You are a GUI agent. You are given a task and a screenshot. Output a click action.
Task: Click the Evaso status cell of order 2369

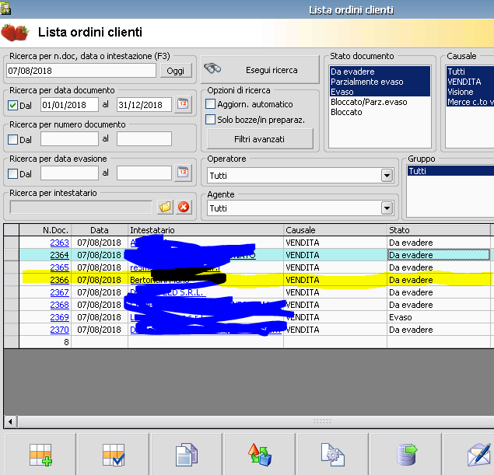coord(439,317)
